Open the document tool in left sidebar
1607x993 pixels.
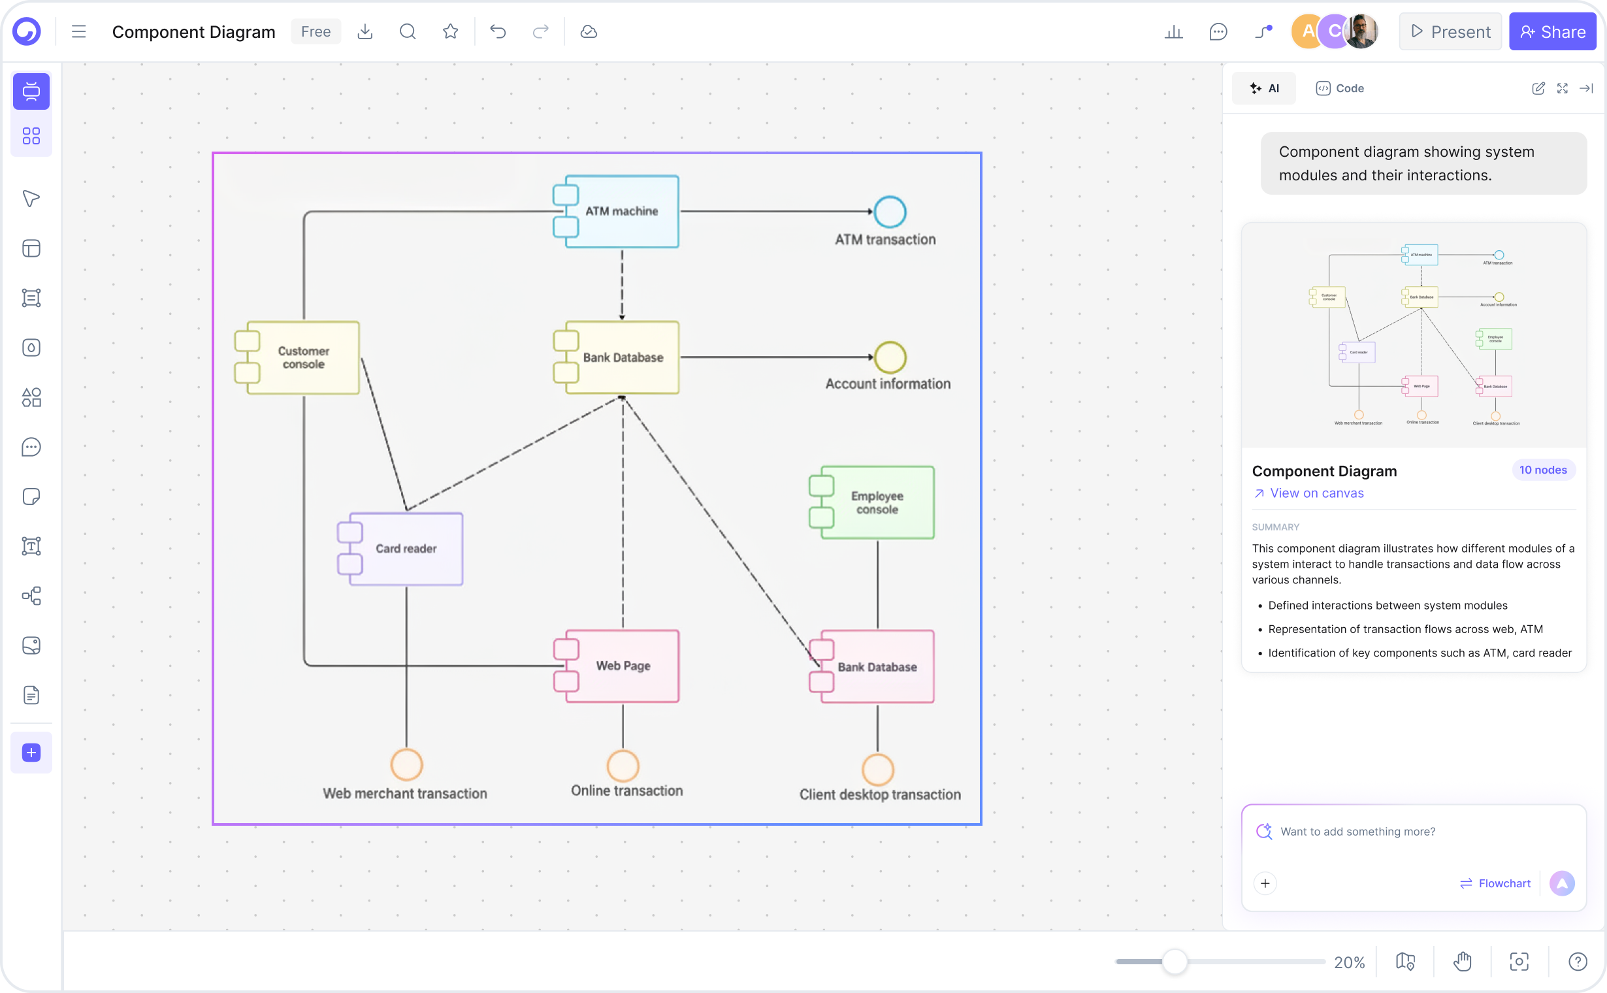[x=31, y=695]
